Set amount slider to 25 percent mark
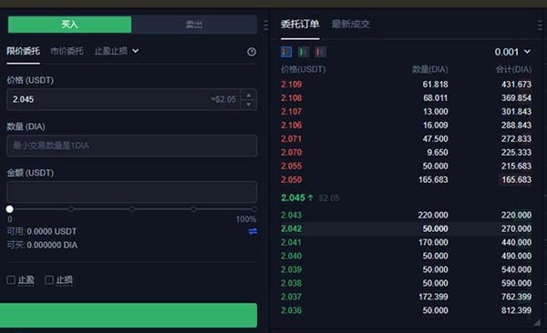Image resolution: width=547 pixels, height=333 pixels. tap(71, 209)
